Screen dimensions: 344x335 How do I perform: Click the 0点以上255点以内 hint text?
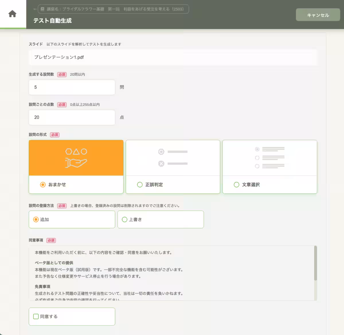click(85, 105)
